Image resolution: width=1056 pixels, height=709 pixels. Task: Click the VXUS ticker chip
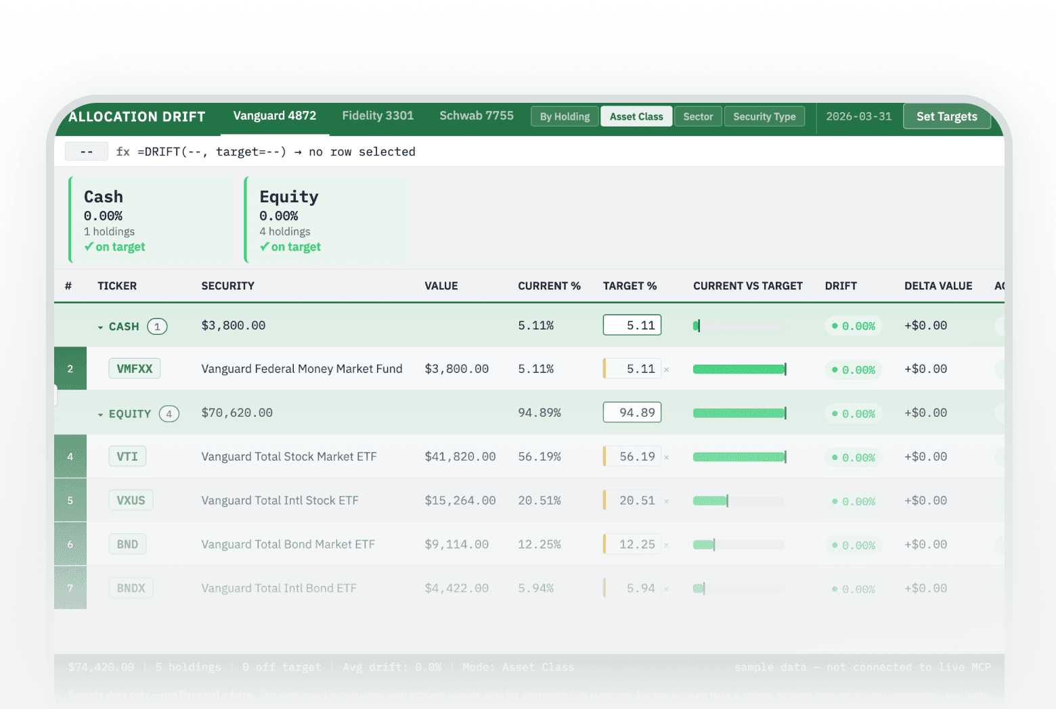click(x=131, y=501)
